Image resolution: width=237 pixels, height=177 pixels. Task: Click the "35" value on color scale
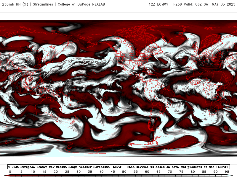click(x=90, y=172)
